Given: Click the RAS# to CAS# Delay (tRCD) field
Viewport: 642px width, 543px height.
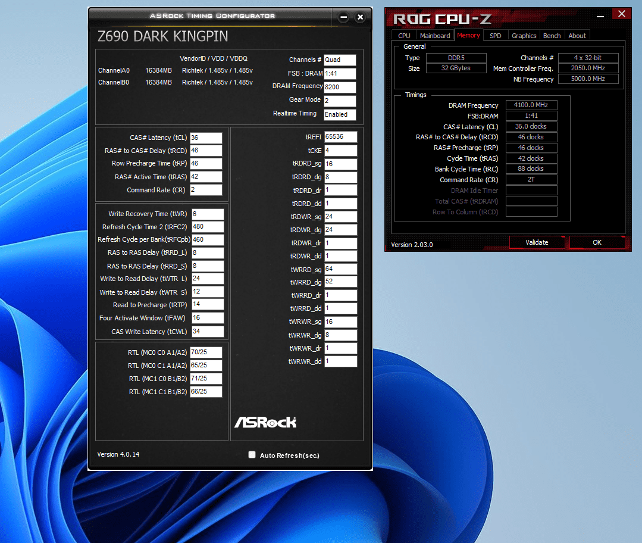Looking at the screenshot, I should point(206,151).
